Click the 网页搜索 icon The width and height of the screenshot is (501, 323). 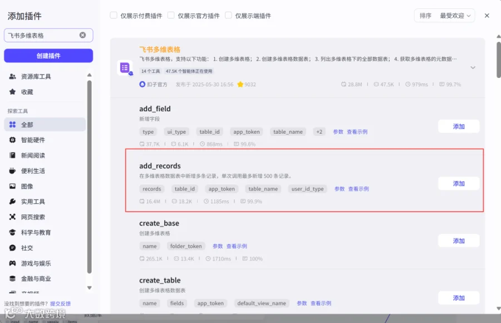tap(12, 217)
